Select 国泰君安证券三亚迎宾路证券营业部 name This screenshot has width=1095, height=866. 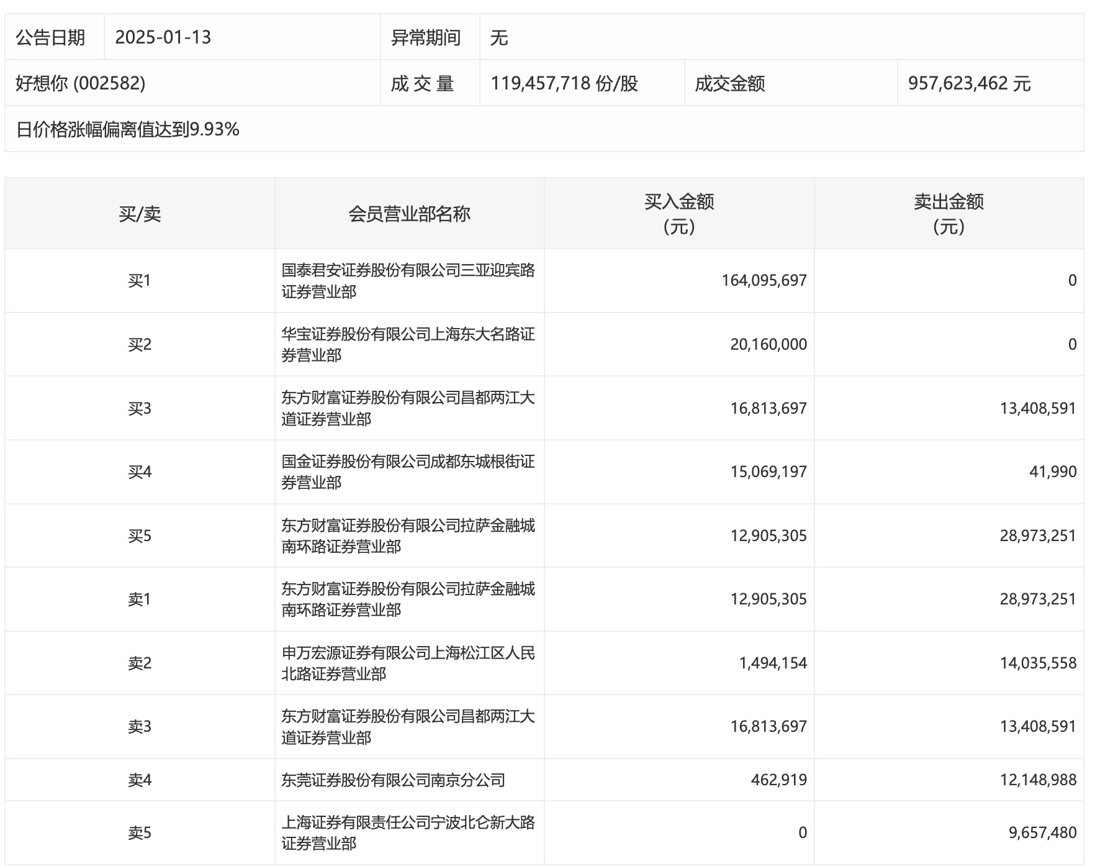coord(408,281)
